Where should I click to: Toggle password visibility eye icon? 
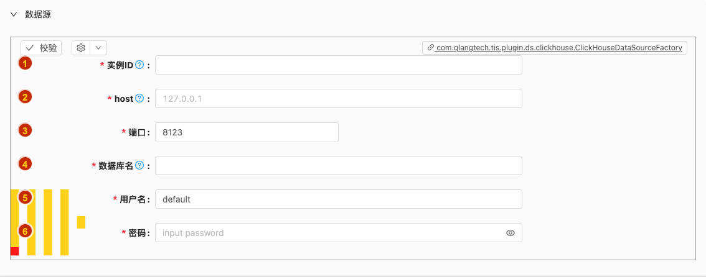[510, 233]
